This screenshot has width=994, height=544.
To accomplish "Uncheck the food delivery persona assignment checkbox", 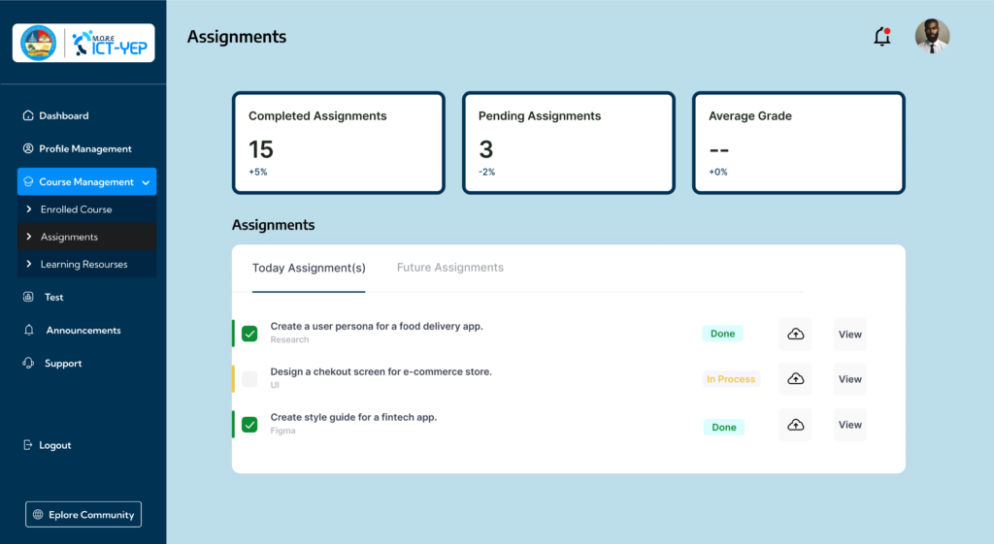I will 249,334.
